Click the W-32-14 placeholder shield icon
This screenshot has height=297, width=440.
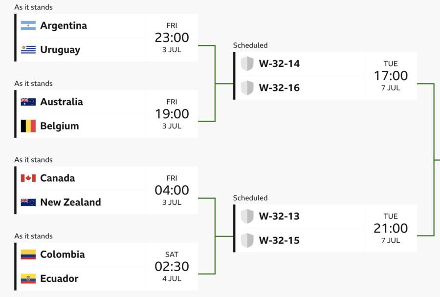pyautogui.click(x=247, y=64)
